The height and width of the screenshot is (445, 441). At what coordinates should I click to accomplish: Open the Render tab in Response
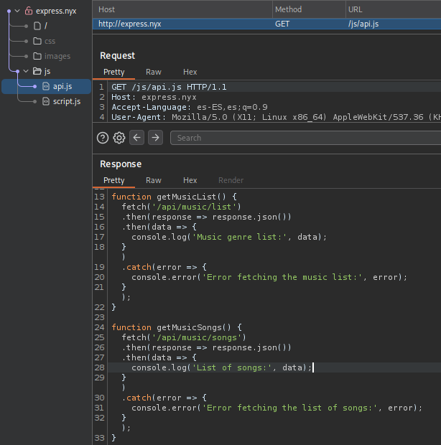click(231, 180)
